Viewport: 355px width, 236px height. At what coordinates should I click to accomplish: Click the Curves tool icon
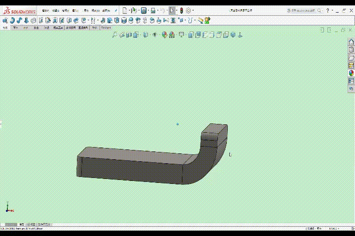point(190,21)
